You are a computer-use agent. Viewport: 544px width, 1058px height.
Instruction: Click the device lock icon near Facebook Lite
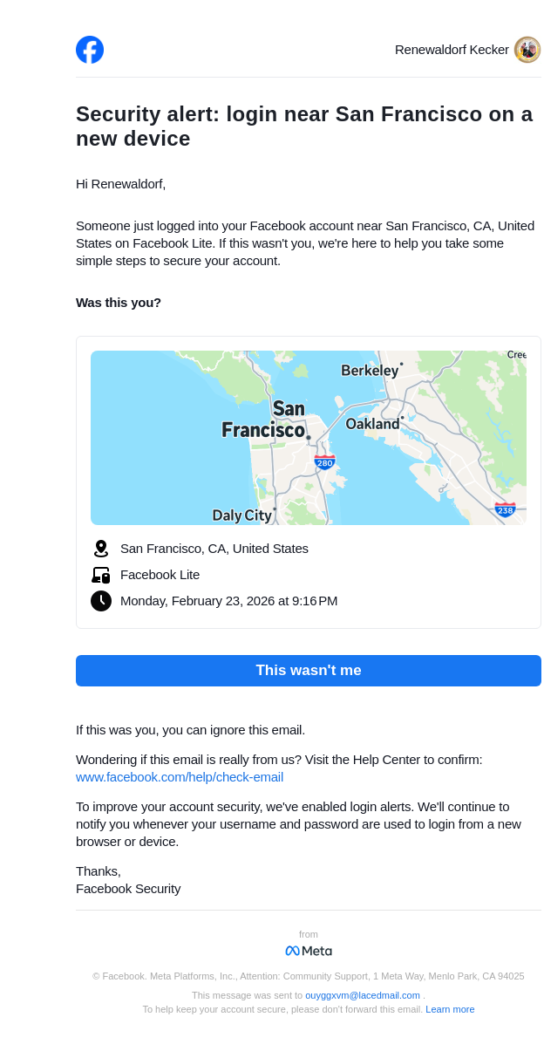101,575
